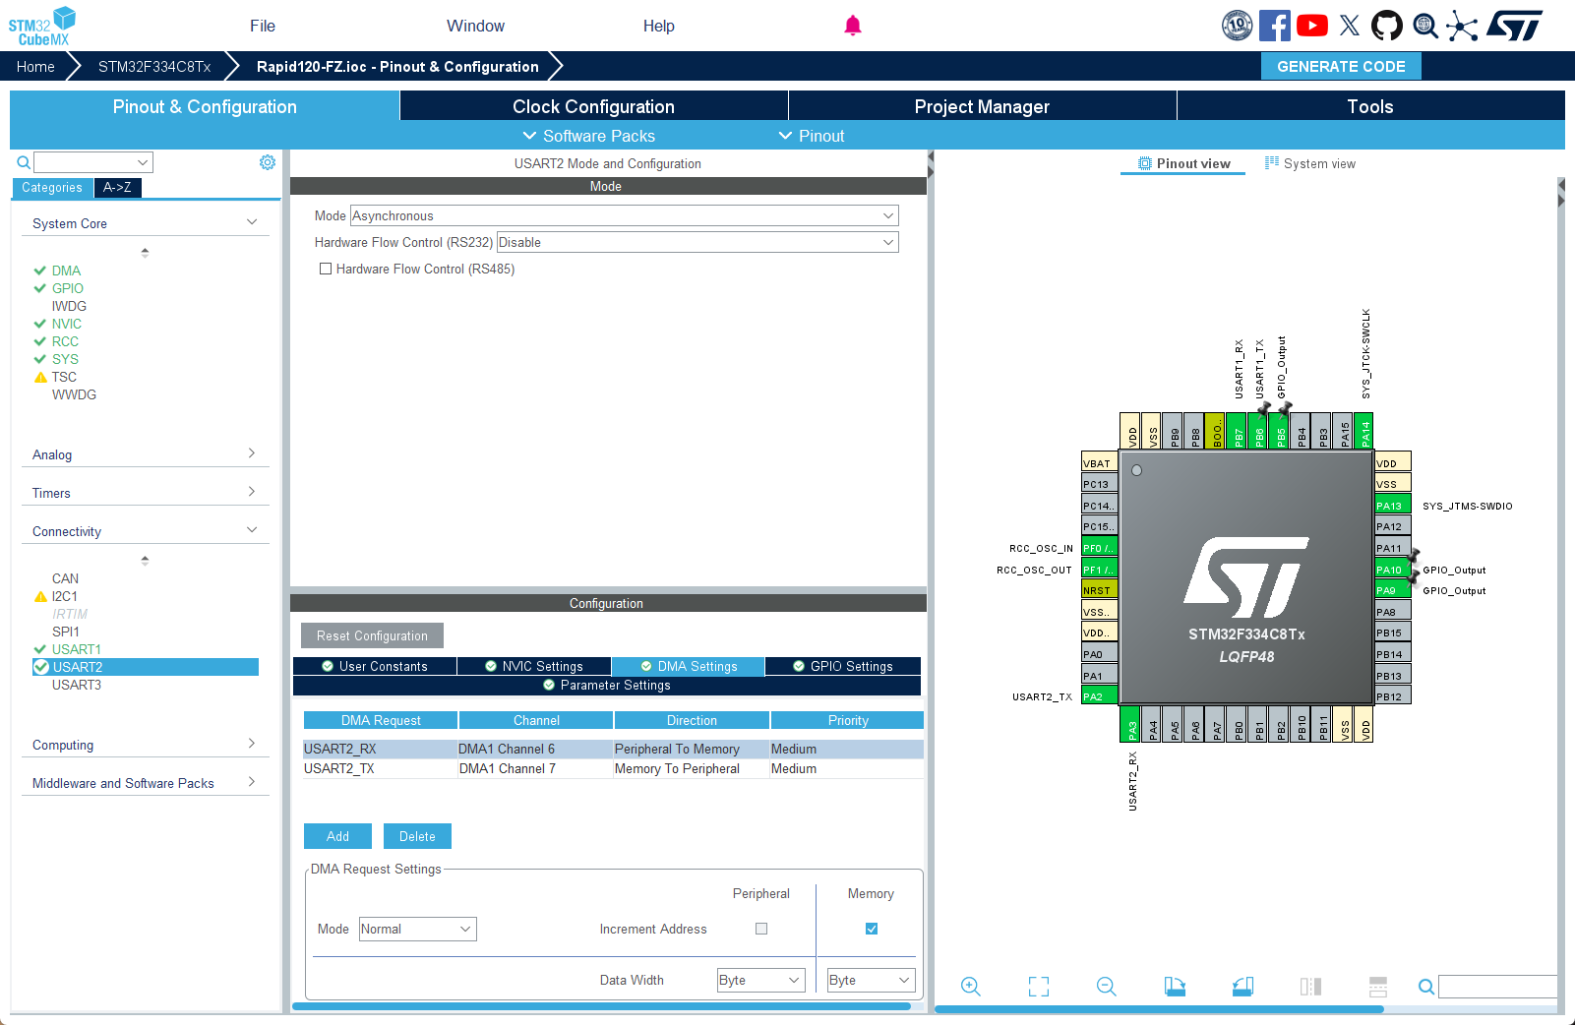The image size is (1575, 1025).
Task: Open the GitHub icon link
Action: pos(1387,26)
